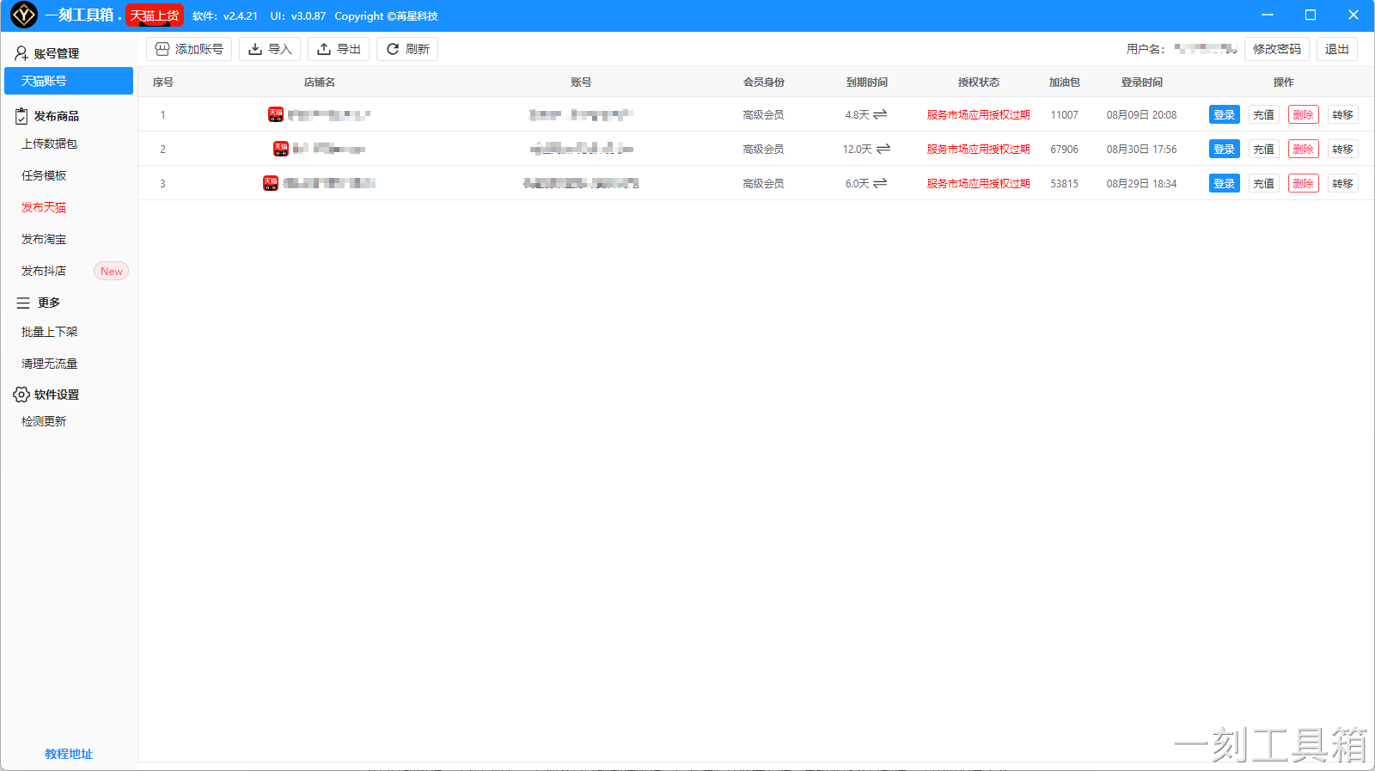
Task: Click 高级会员 in row 1
Action: [x=763, y=114]
